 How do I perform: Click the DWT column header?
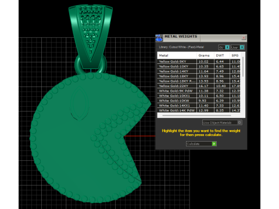tap(222, 56)
